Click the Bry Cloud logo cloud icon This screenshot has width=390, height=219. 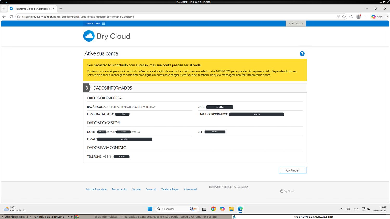[x=89, y=36]
